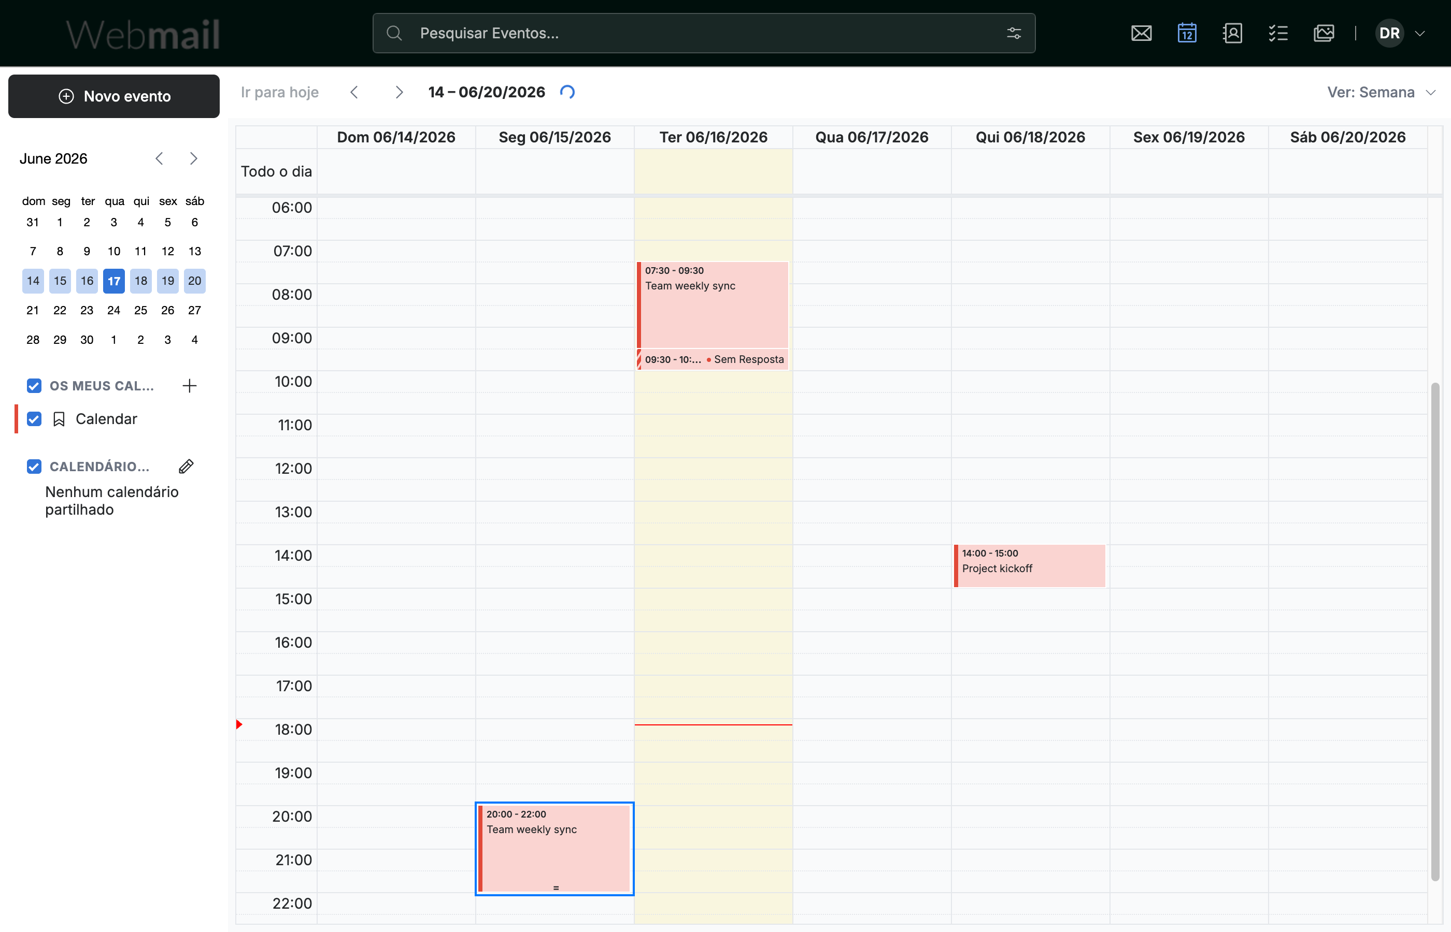Click the Sáb 06/20/2026 column header
This screenshot has height=932, width=1451.
1347,137
